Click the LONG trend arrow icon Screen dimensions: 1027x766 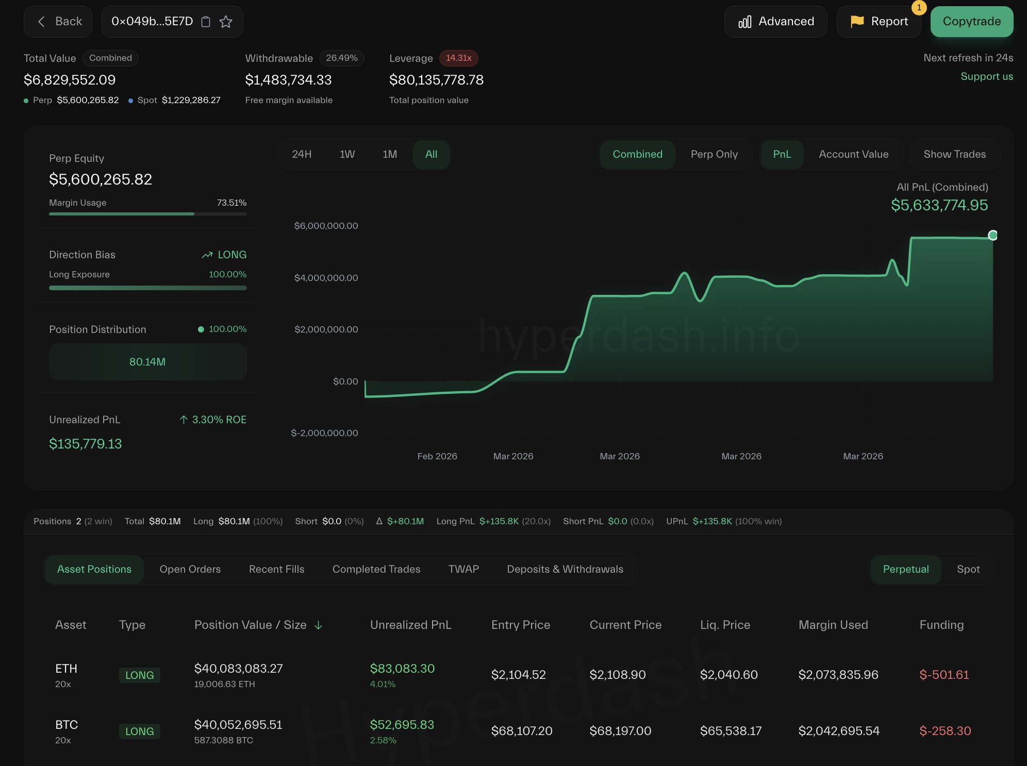tap(207, 255)
